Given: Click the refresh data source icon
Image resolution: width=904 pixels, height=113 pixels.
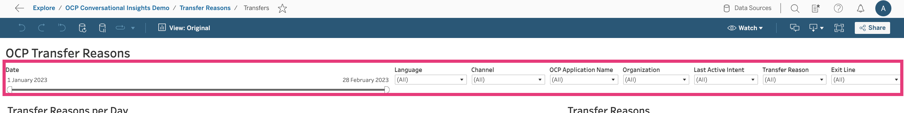Looking at the screenshot, I should click(82, 28).
